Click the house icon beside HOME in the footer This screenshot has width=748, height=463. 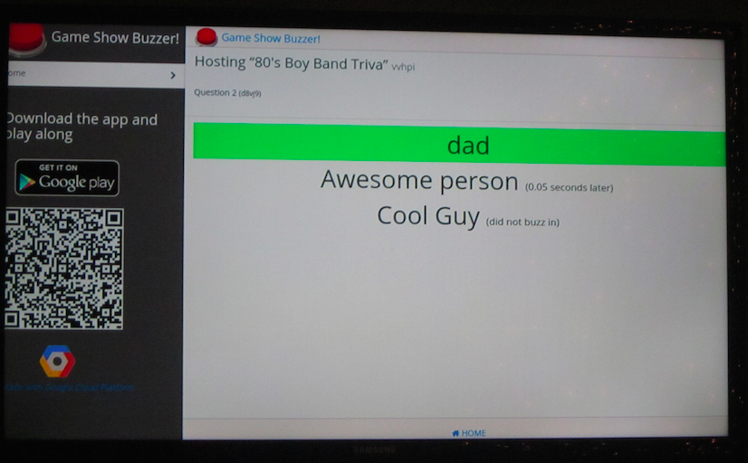coord(456,433)
